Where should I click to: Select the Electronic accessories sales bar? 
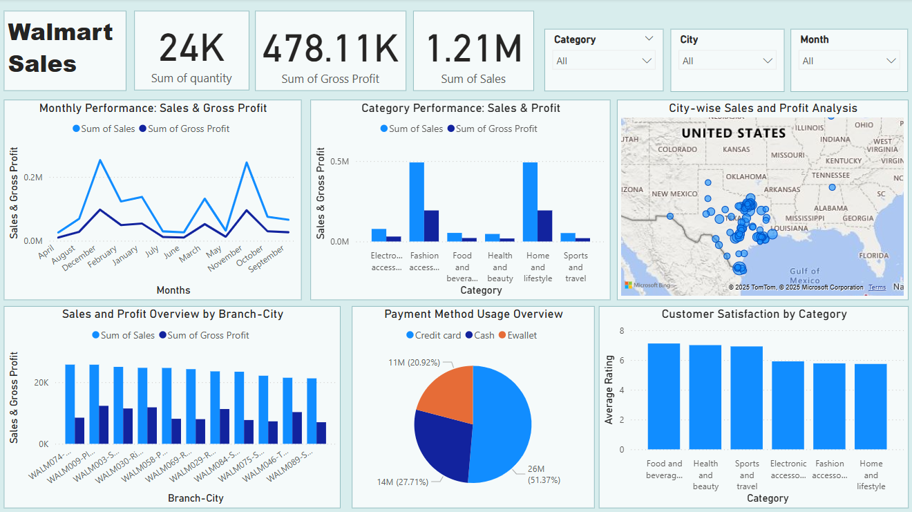coord(379,235)
